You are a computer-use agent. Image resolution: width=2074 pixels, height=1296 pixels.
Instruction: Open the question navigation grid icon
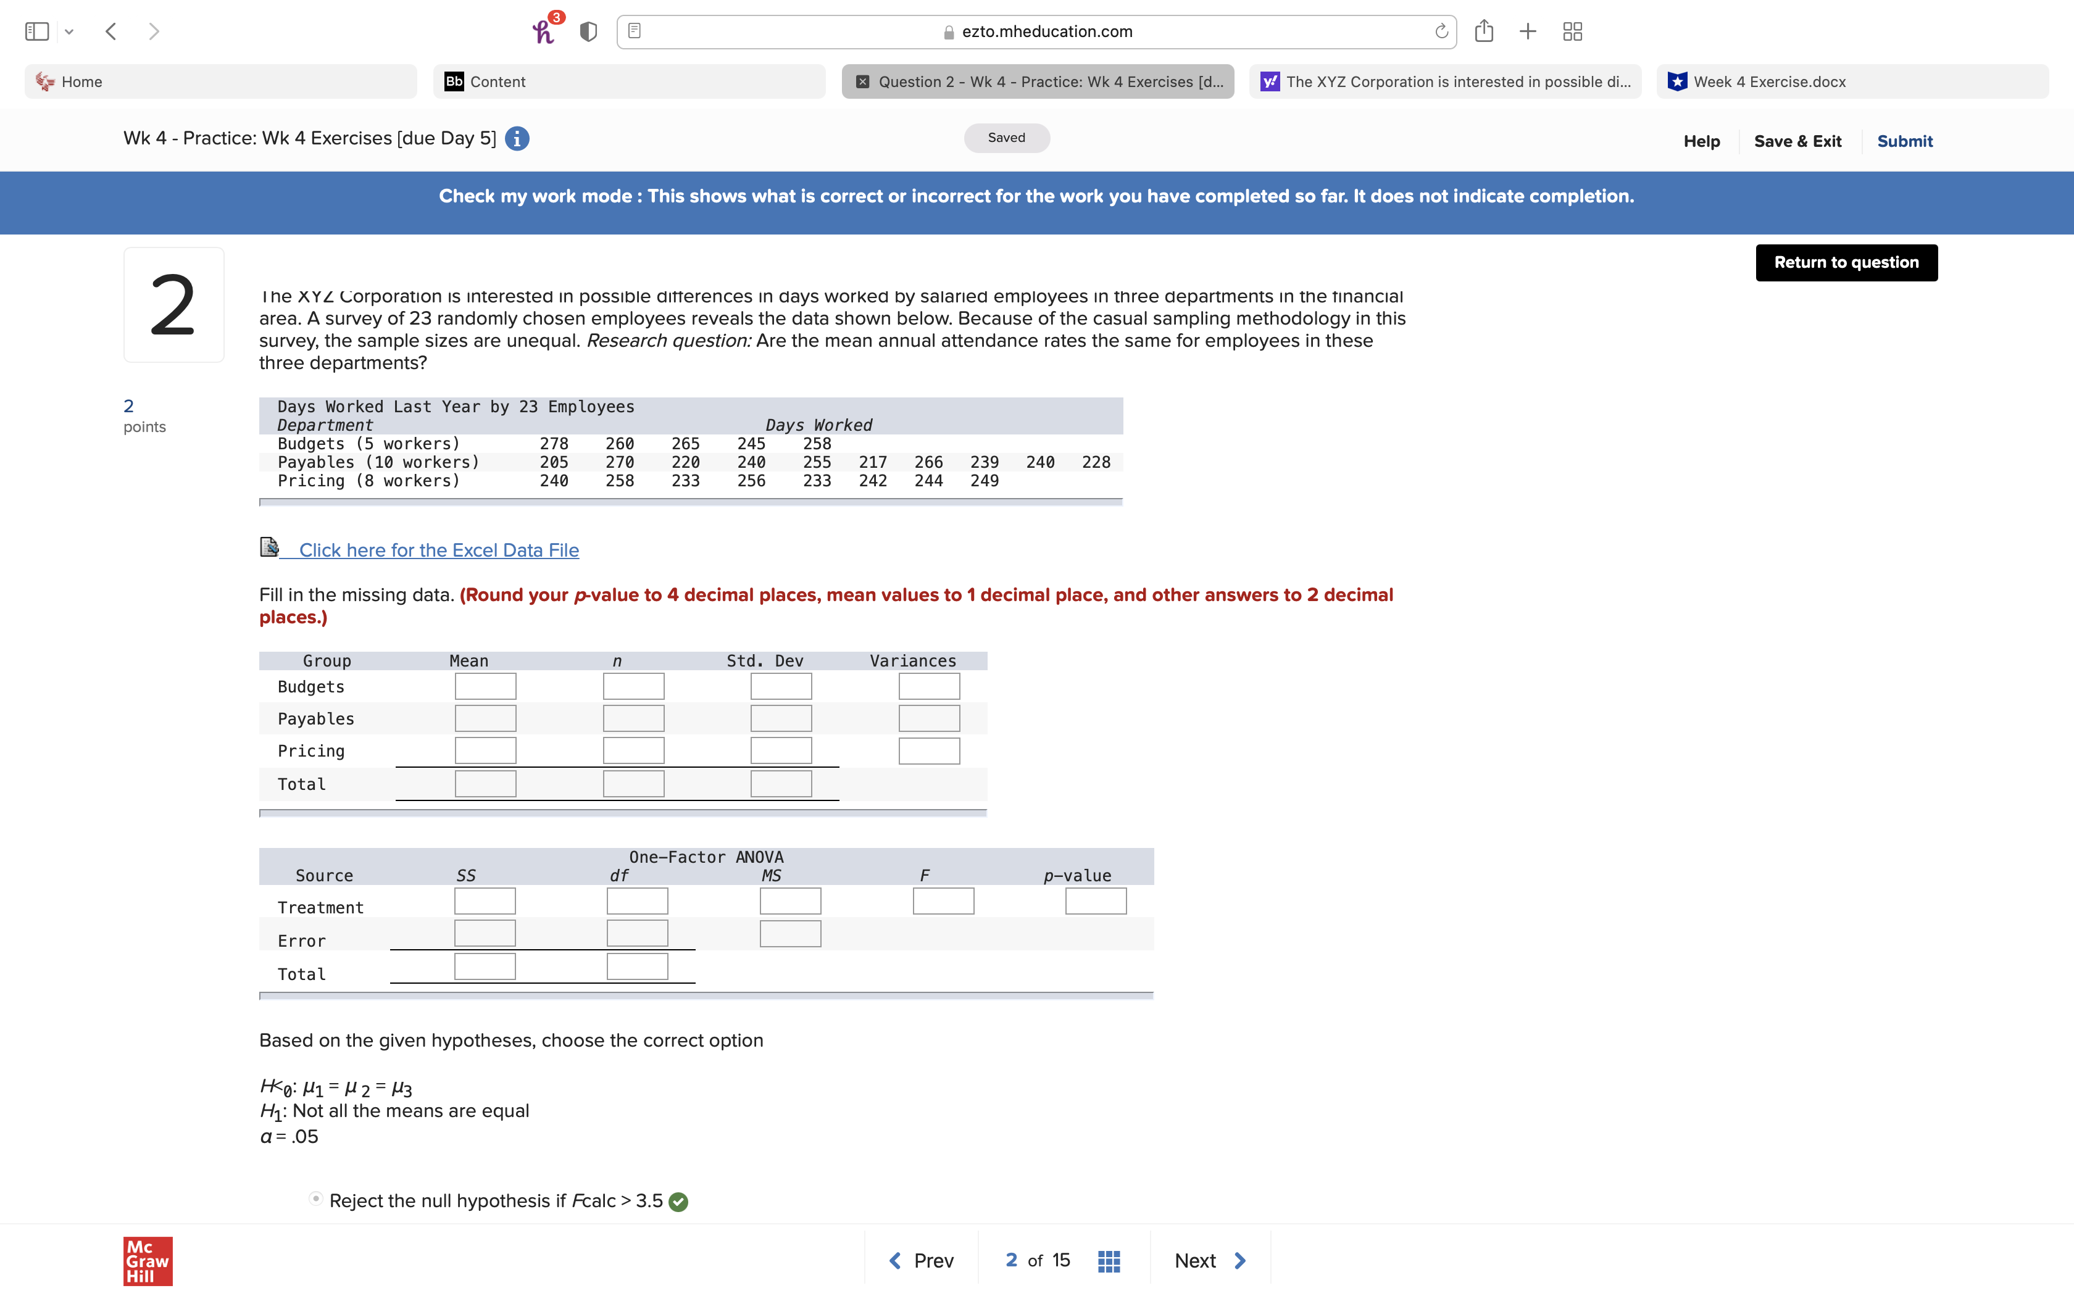point(1108,1260)
